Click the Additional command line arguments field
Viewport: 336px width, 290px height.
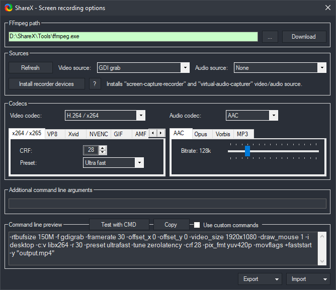click(167, 204)
